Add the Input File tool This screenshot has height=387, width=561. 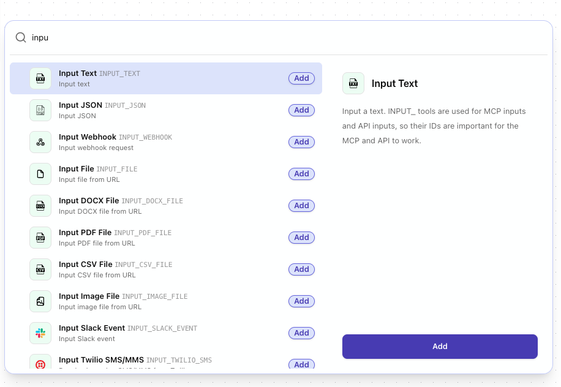point(301,174)
